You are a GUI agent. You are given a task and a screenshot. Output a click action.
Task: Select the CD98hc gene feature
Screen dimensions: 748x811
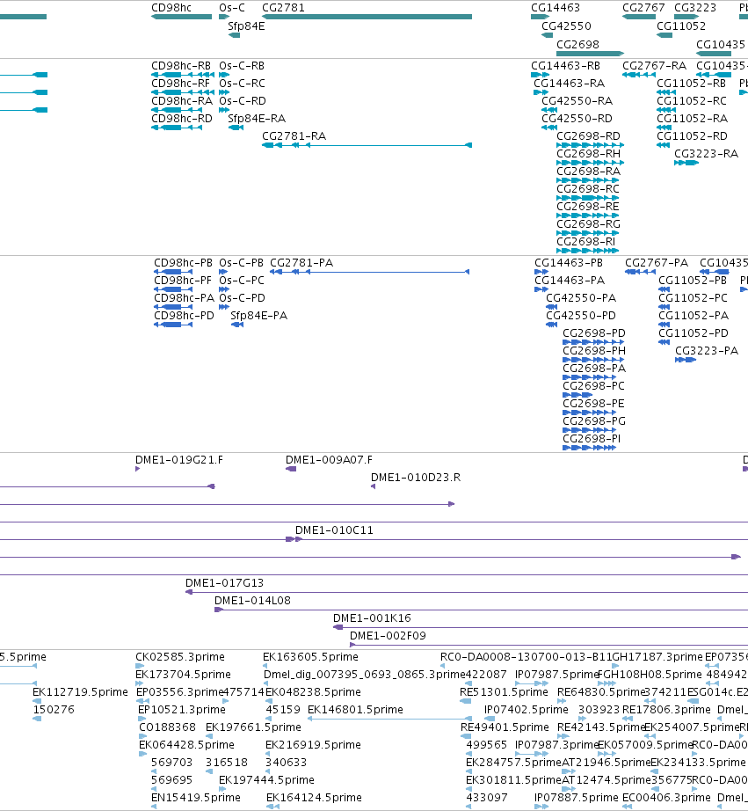point(181,17)
